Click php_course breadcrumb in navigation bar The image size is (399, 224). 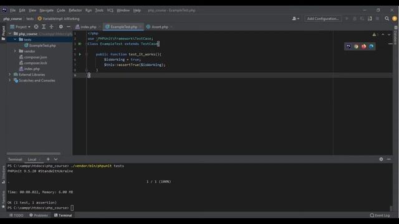click(x=12, y=19)
